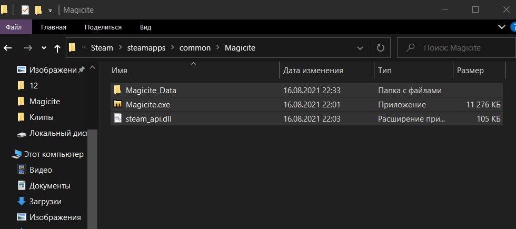
Task: Click the Up one level arrow
Action: (x=57, y=48)
